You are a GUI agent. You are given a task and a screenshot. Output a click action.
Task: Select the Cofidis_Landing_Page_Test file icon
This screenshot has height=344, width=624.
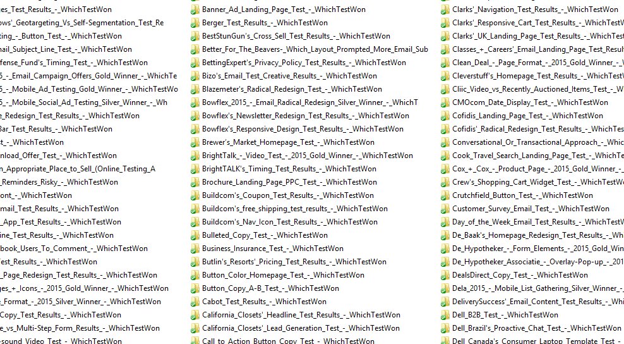coord(445,116)
